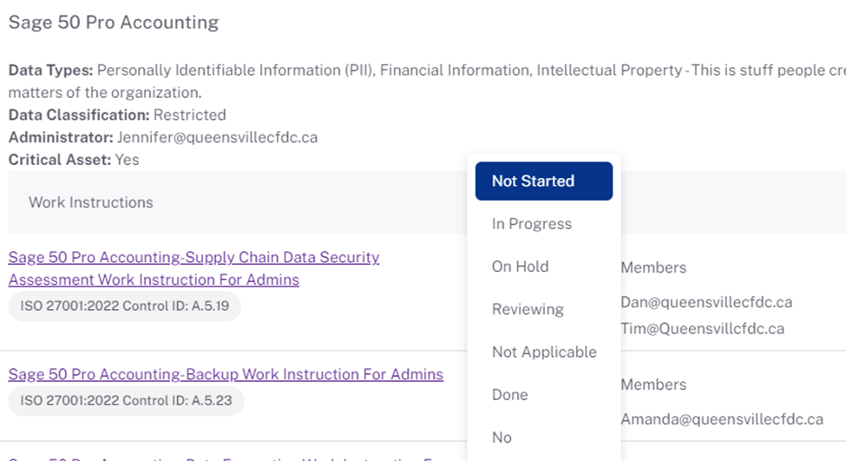Select member Tim@Queensvillcfdc.ca
Screen dimensions: 846x461
click(703, 328)
